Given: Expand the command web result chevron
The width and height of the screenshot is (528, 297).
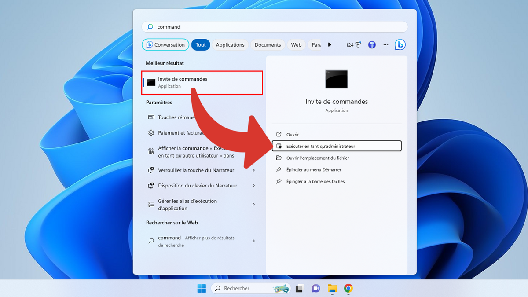Looking at the screenshot, I should pos(254,241).
